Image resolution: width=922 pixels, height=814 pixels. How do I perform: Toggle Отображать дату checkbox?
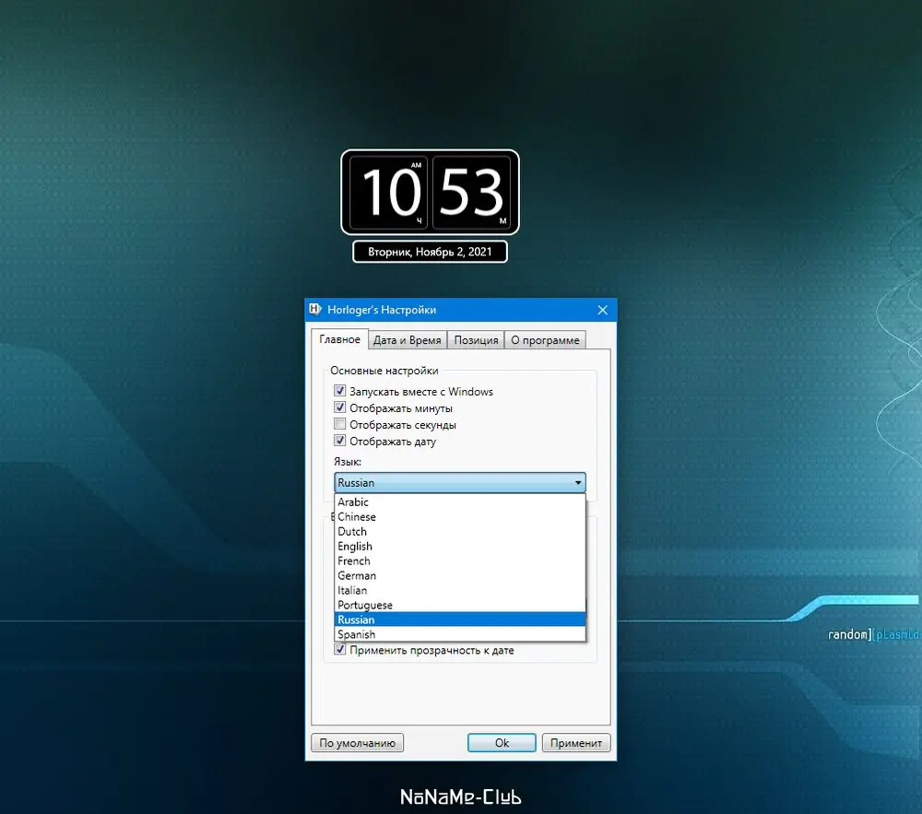(x=340, y=441)
